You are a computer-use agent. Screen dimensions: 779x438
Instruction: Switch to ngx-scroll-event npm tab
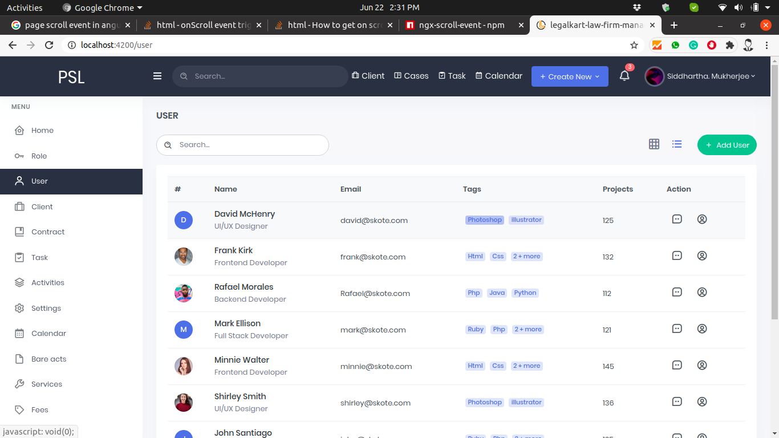click(x=461, y=25)
